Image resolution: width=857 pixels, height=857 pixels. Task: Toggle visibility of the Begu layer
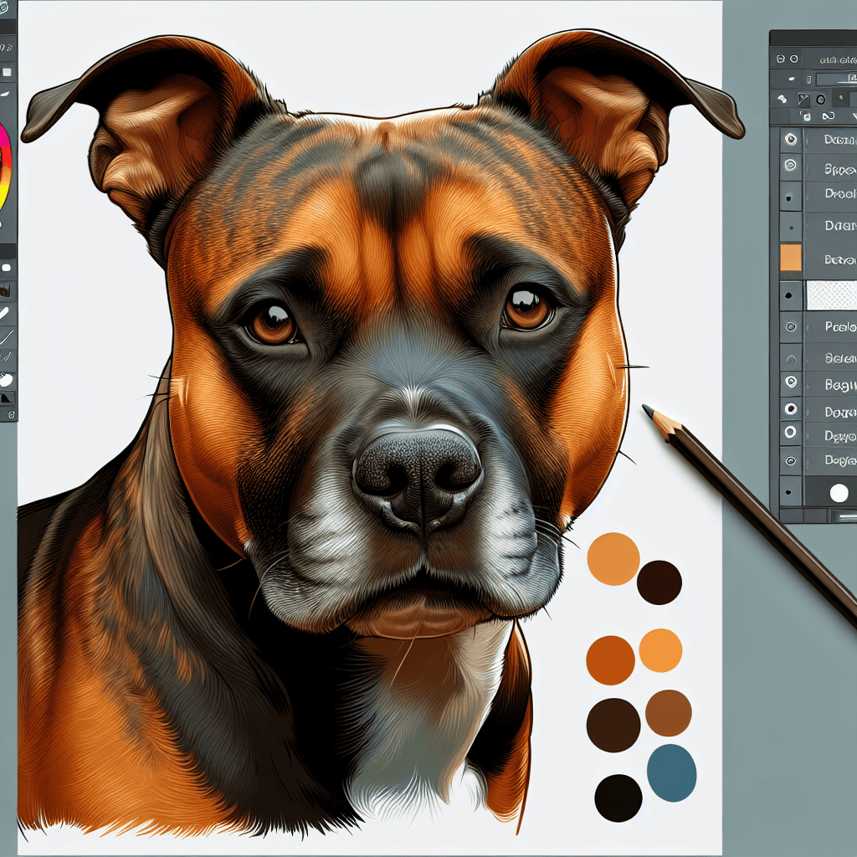[x=789, y=382]
